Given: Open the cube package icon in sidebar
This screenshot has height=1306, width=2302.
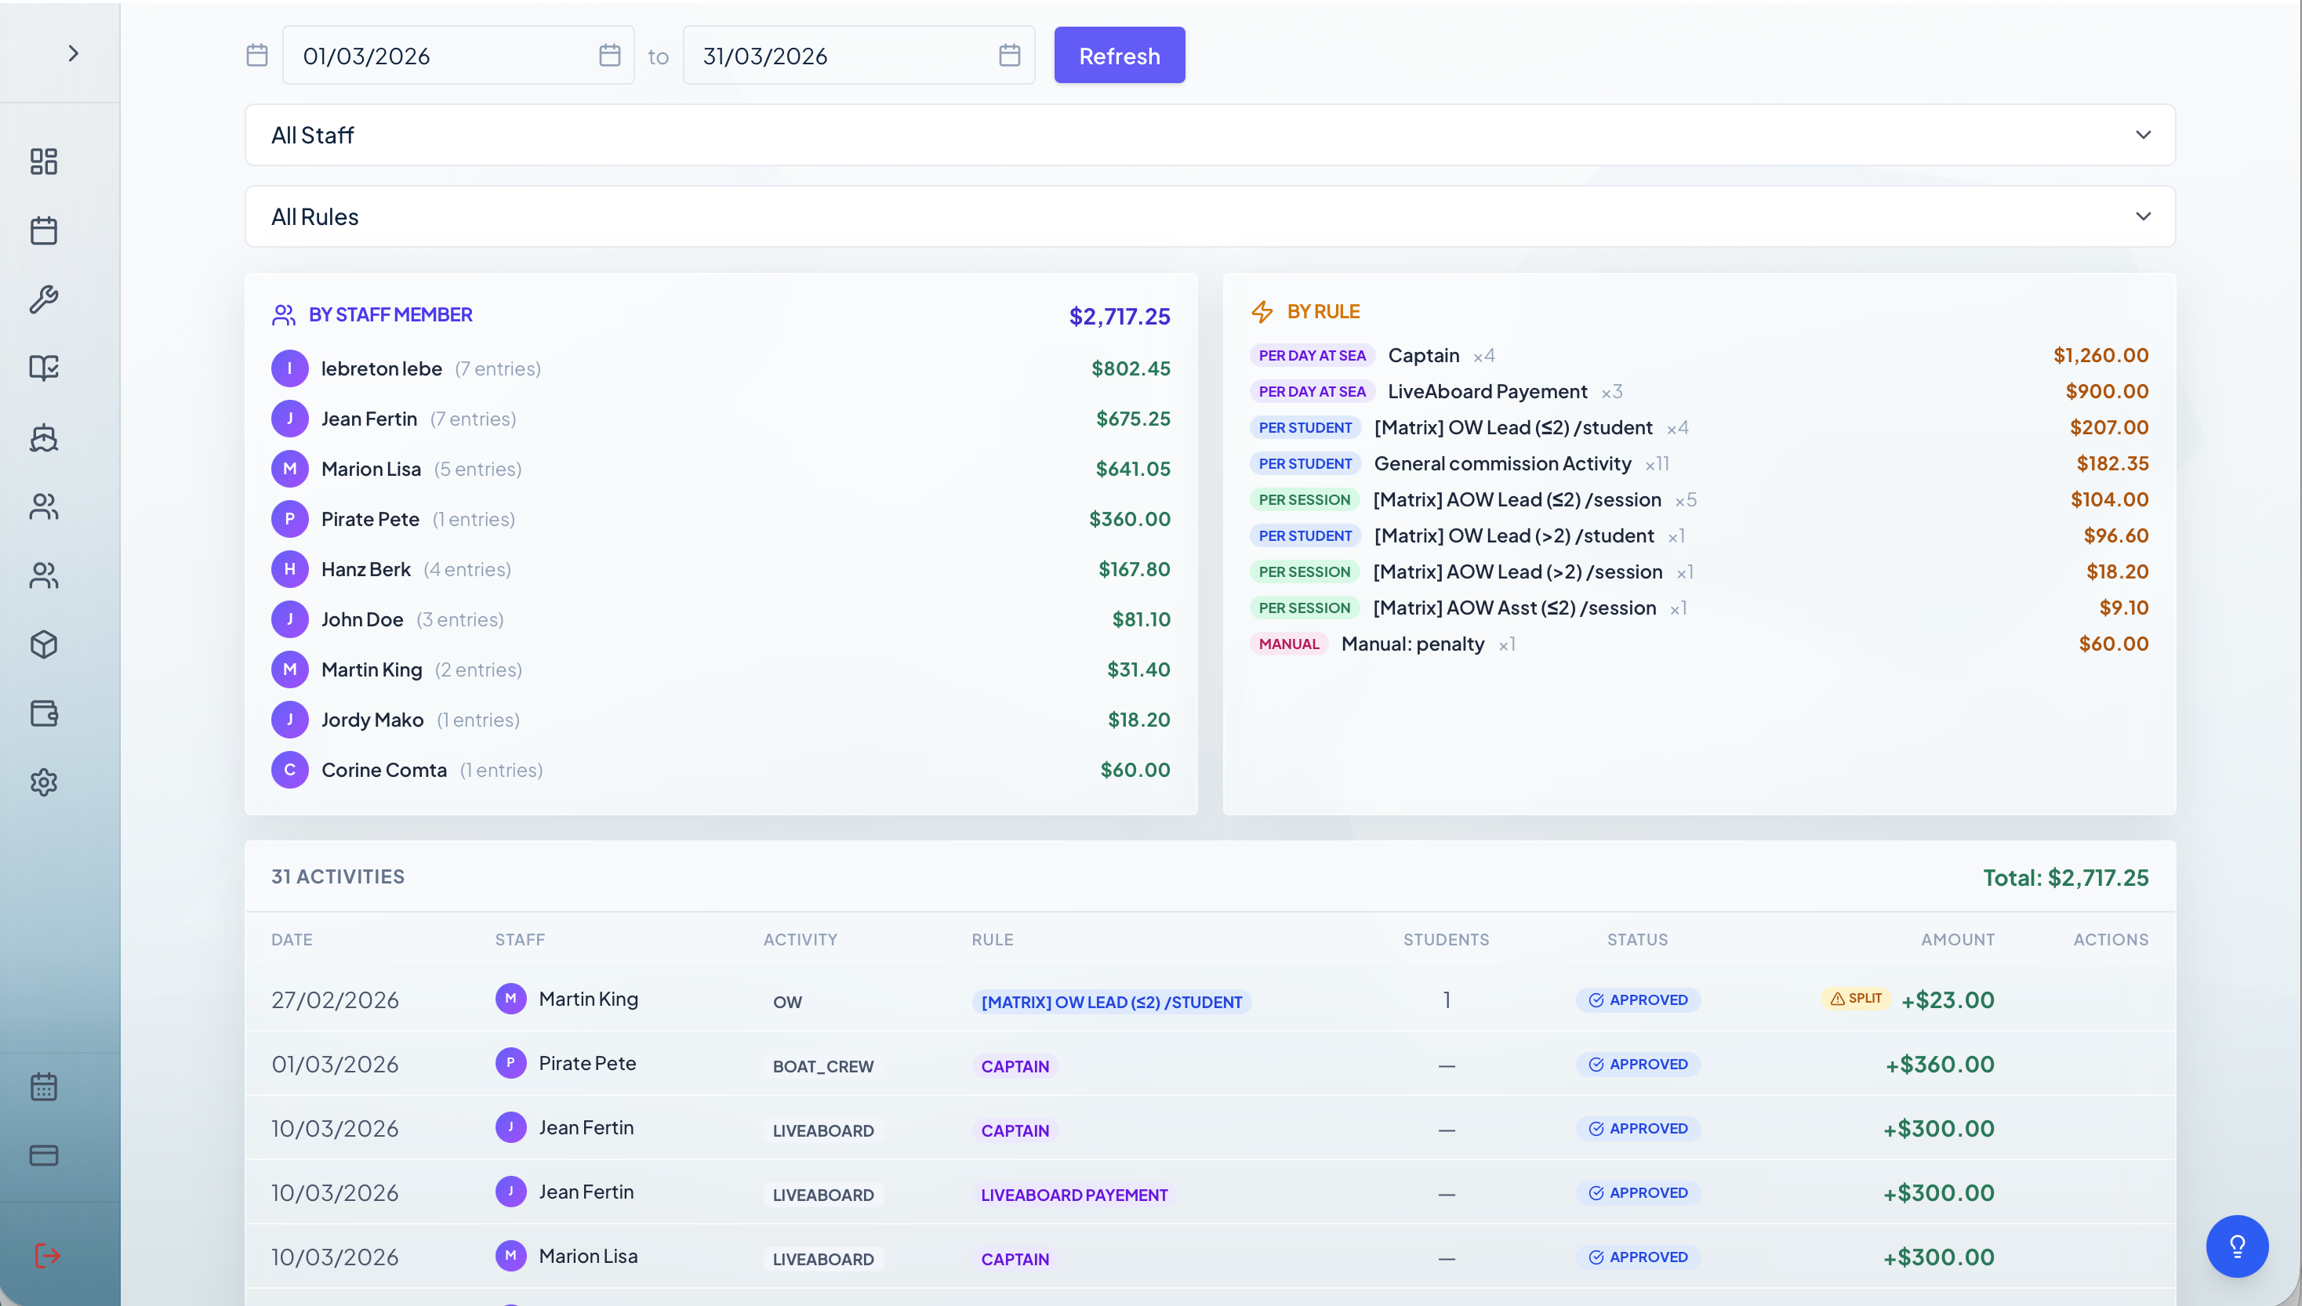Looking at the screenshot, I should (x=44, y=644).
